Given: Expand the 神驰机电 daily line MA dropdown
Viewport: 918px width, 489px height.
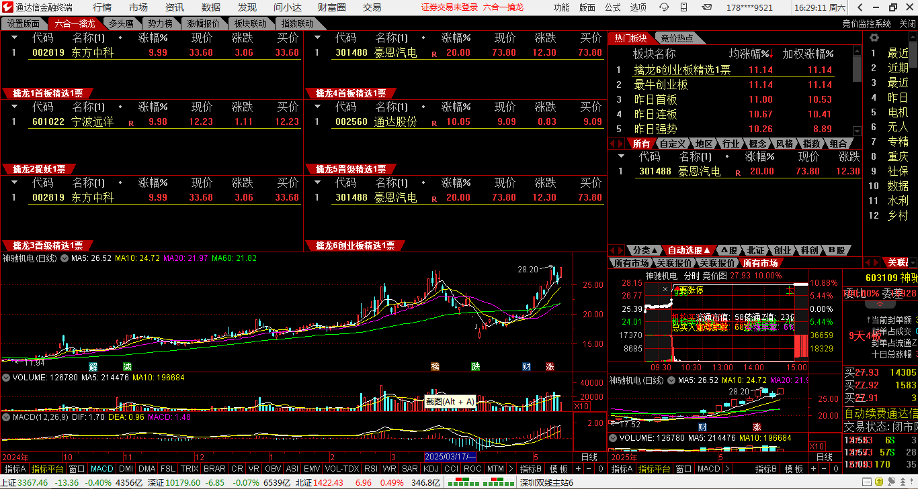Looking at the screenshot, I should tap(65, 258).
